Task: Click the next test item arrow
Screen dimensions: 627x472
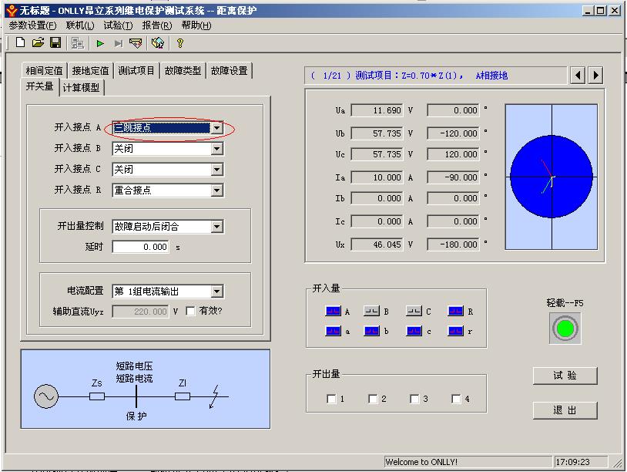Action: (x=595, y=76)
